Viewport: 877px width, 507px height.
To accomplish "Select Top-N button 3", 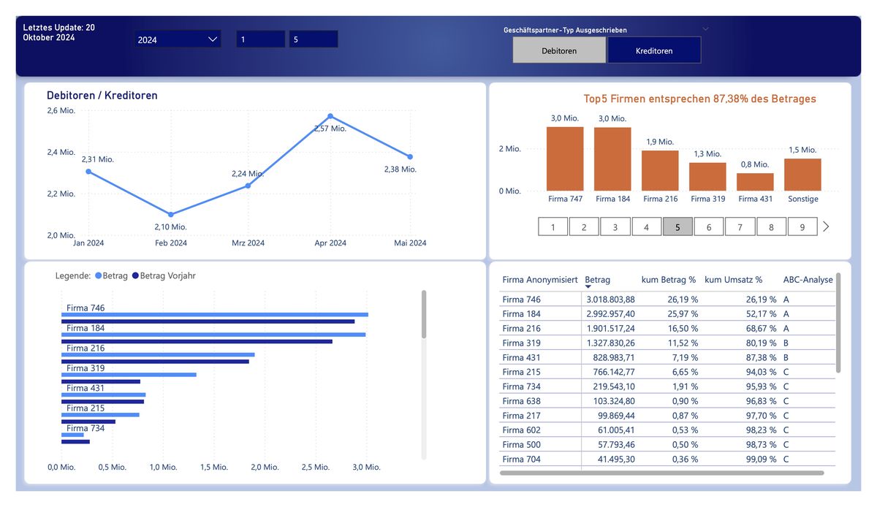I will click(615, 227).
